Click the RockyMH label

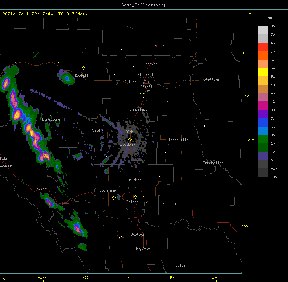point(82,76)
